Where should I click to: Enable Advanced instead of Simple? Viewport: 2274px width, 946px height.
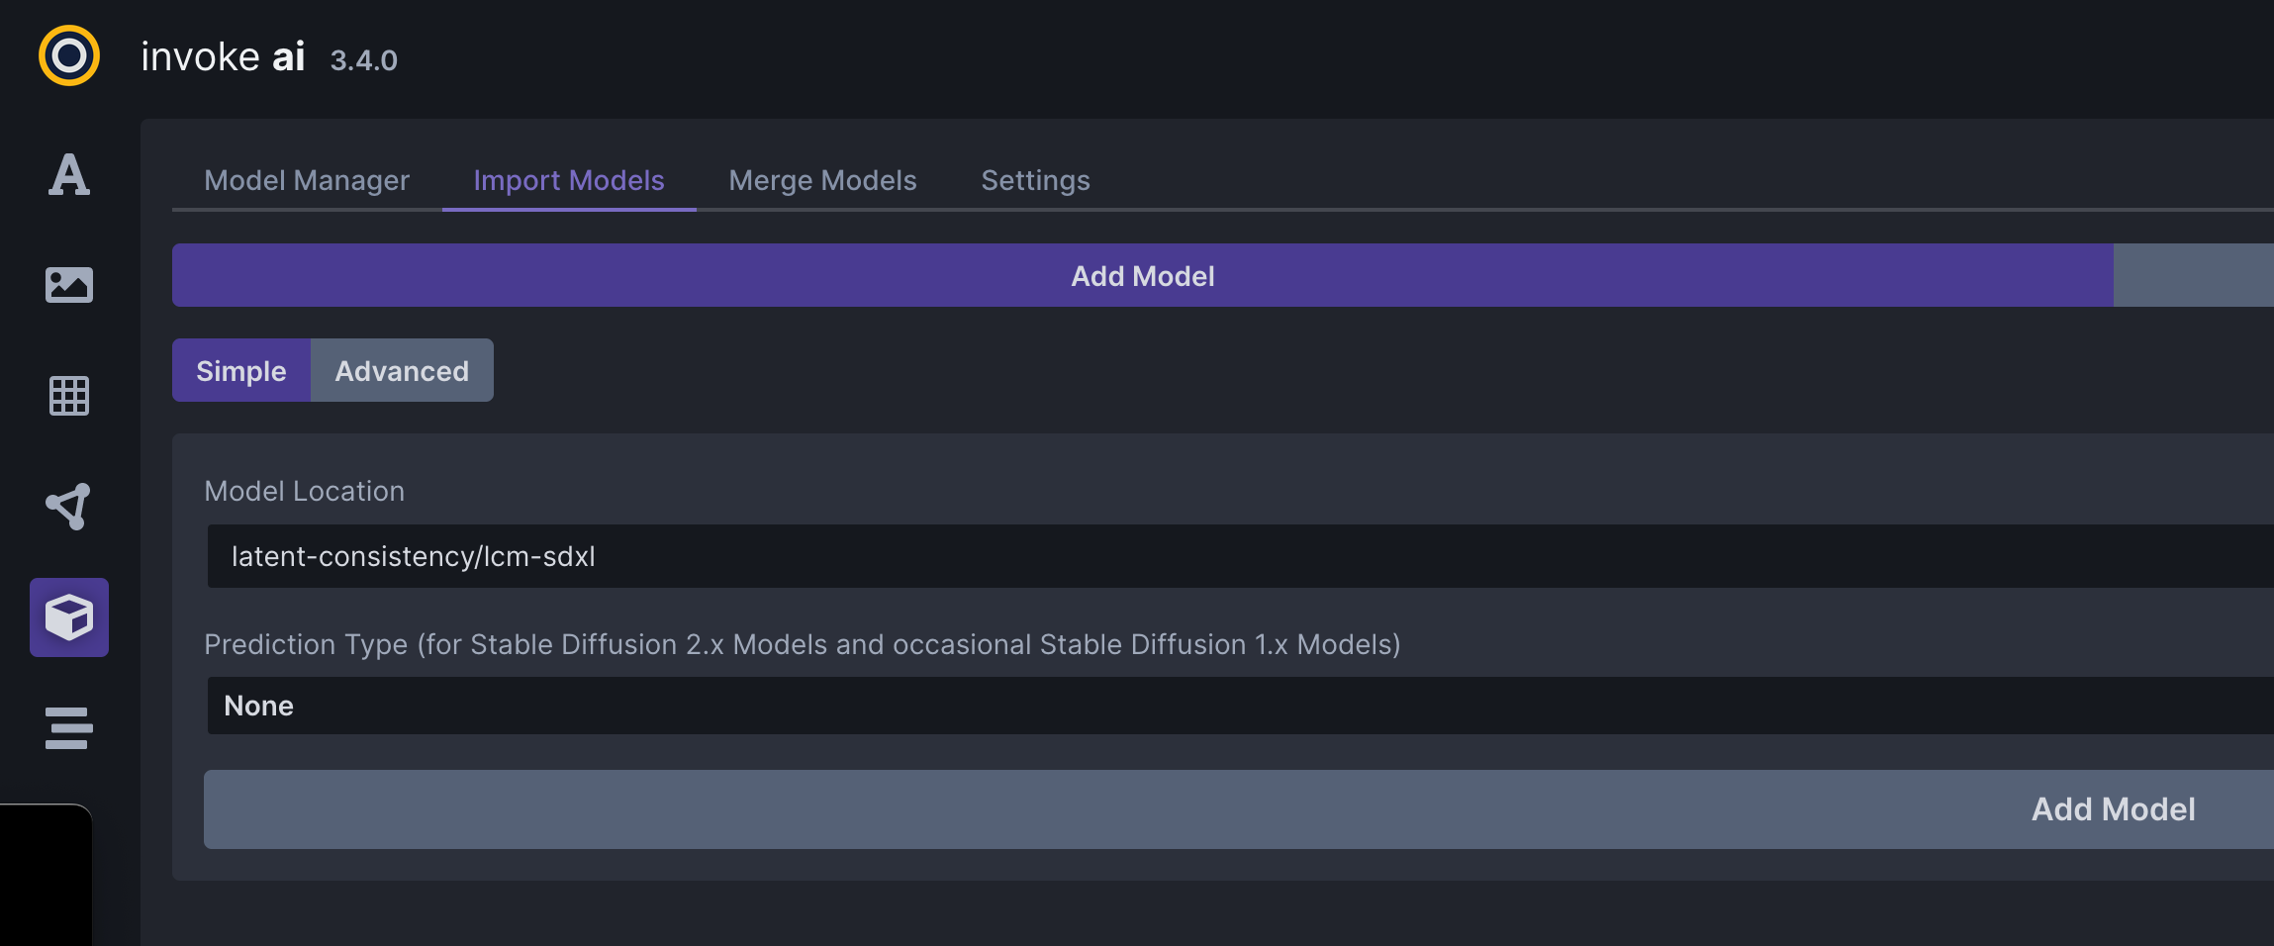tap(402, 370)
